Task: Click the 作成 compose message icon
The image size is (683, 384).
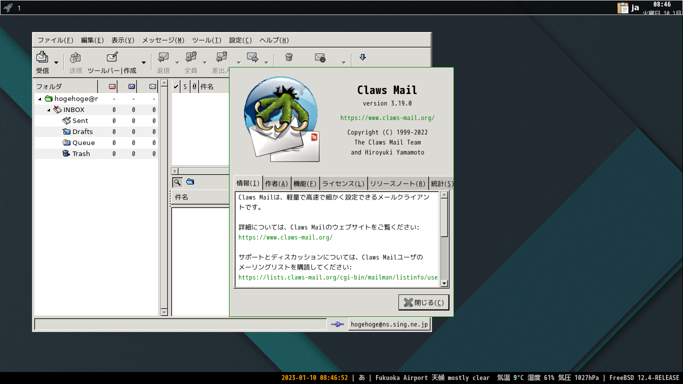Action: 112,57
